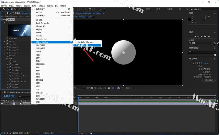219x135 pixels.
Task: Open the 动画(A) menu
Action: click(42, 6)
